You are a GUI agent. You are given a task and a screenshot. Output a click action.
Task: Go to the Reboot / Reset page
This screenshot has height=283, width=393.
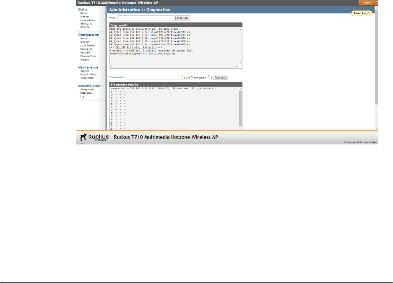pos(88,75)
